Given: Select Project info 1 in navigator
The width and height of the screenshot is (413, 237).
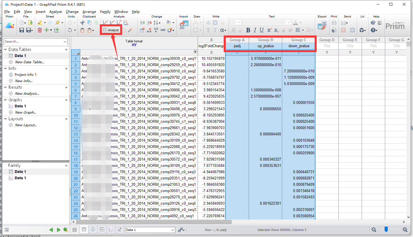Looking at the screenshot, I should (x=26, y=74).
